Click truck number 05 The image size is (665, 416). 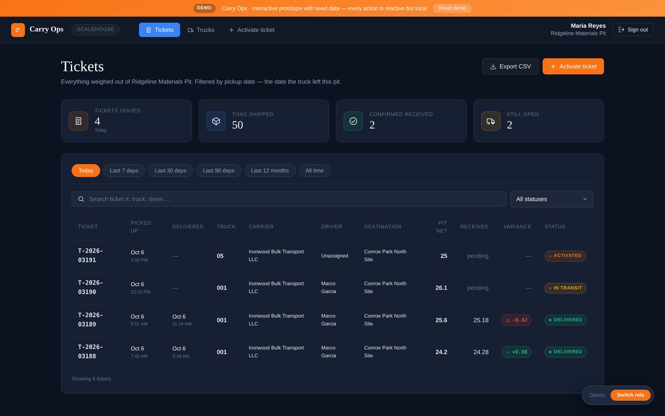tap(220, 256)
